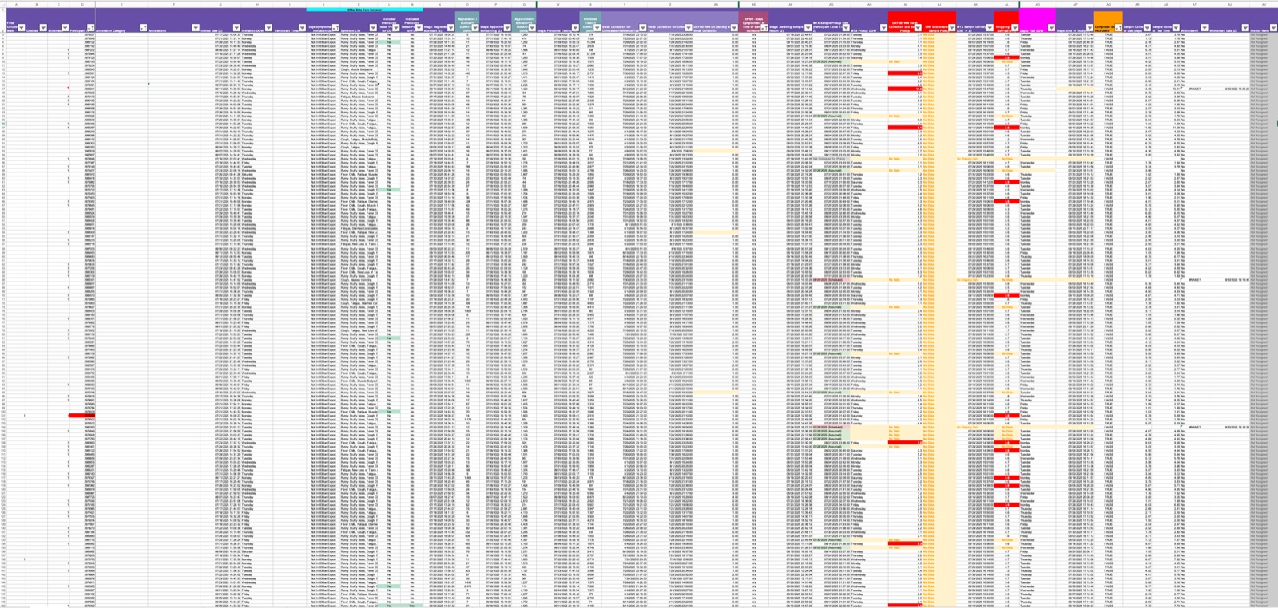The image size is (1278, 608).
Task: Open filter dropdown for Proctor Name column
Action: 1274,28
